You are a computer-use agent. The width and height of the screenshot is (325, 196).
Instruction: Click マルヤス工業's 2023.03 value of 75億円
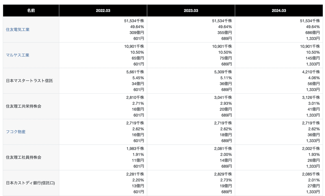[226, 58]
